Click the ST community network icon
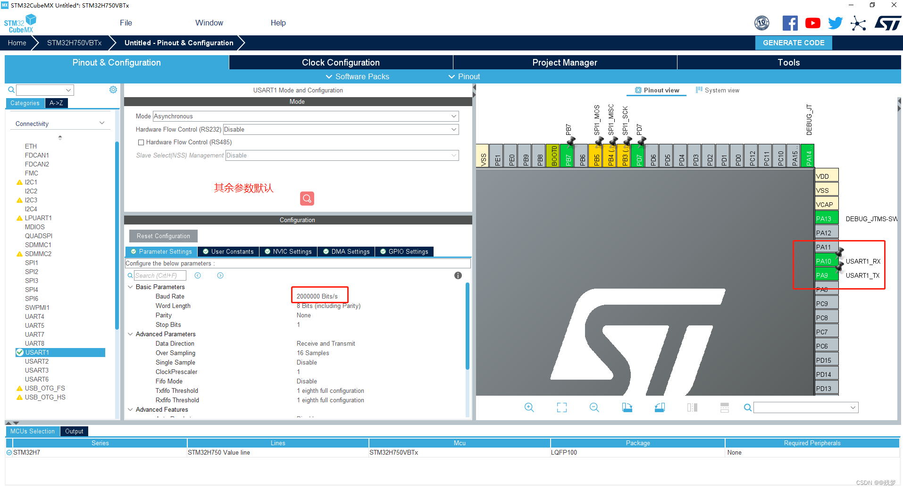This screenshot has height=490, width=903. [858, 23]
